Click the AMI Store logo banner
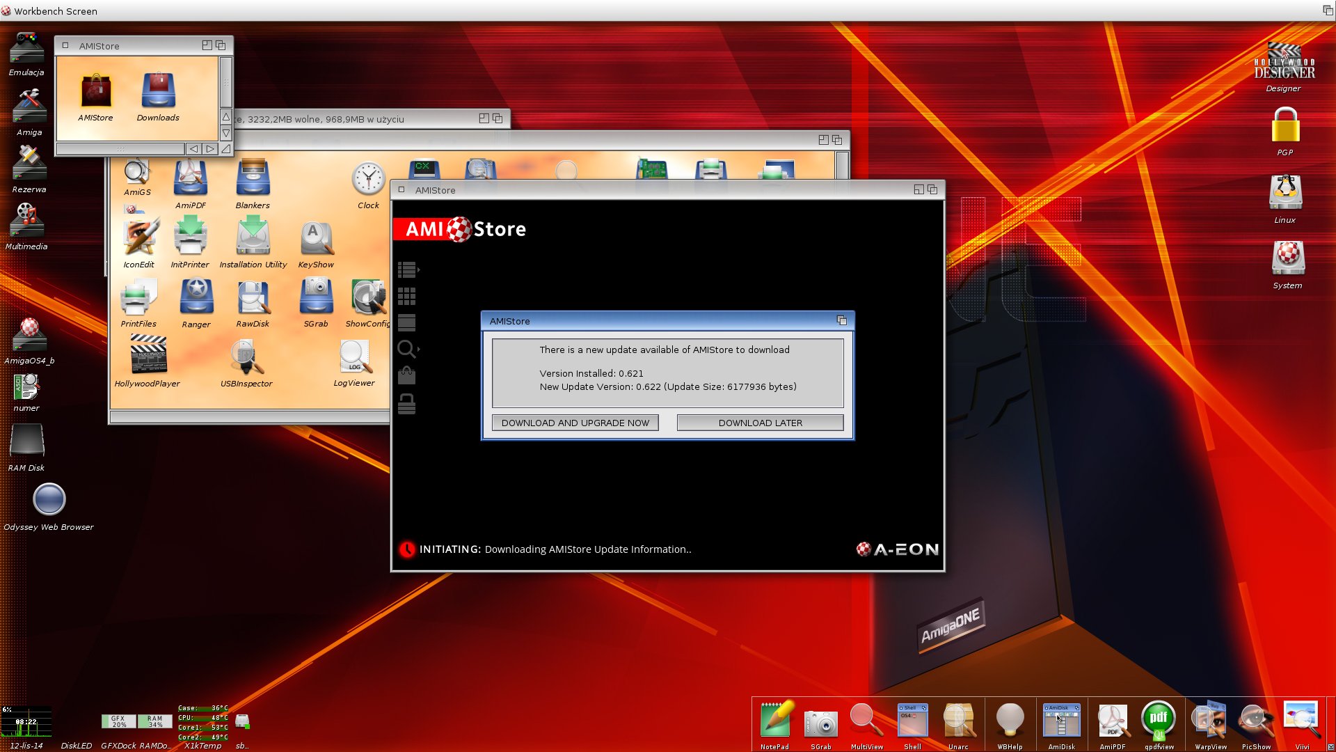This screenshot has height=752, width=1336. [x=461, y=229]
